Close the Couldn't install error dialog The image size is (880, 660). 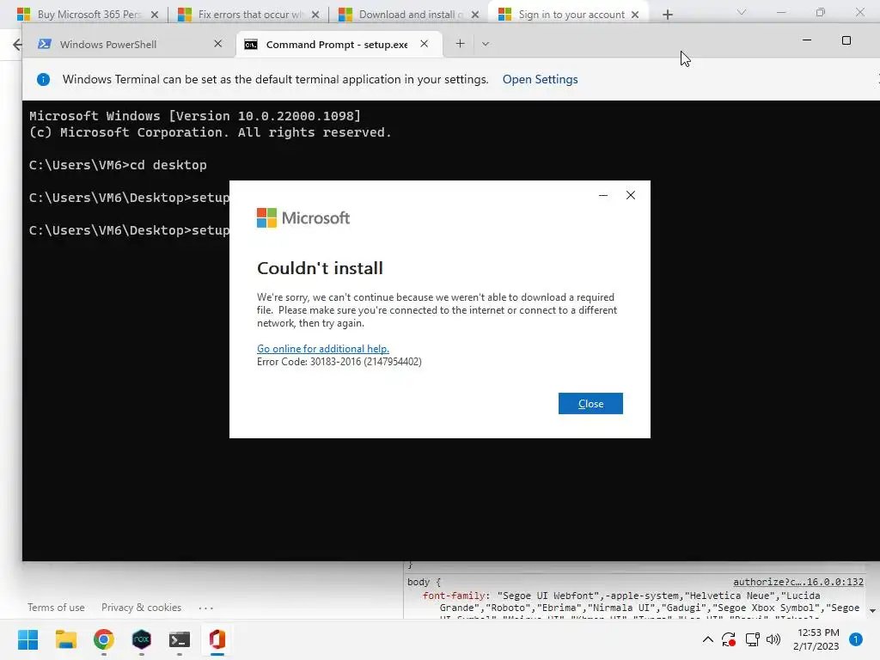(590, 404)
